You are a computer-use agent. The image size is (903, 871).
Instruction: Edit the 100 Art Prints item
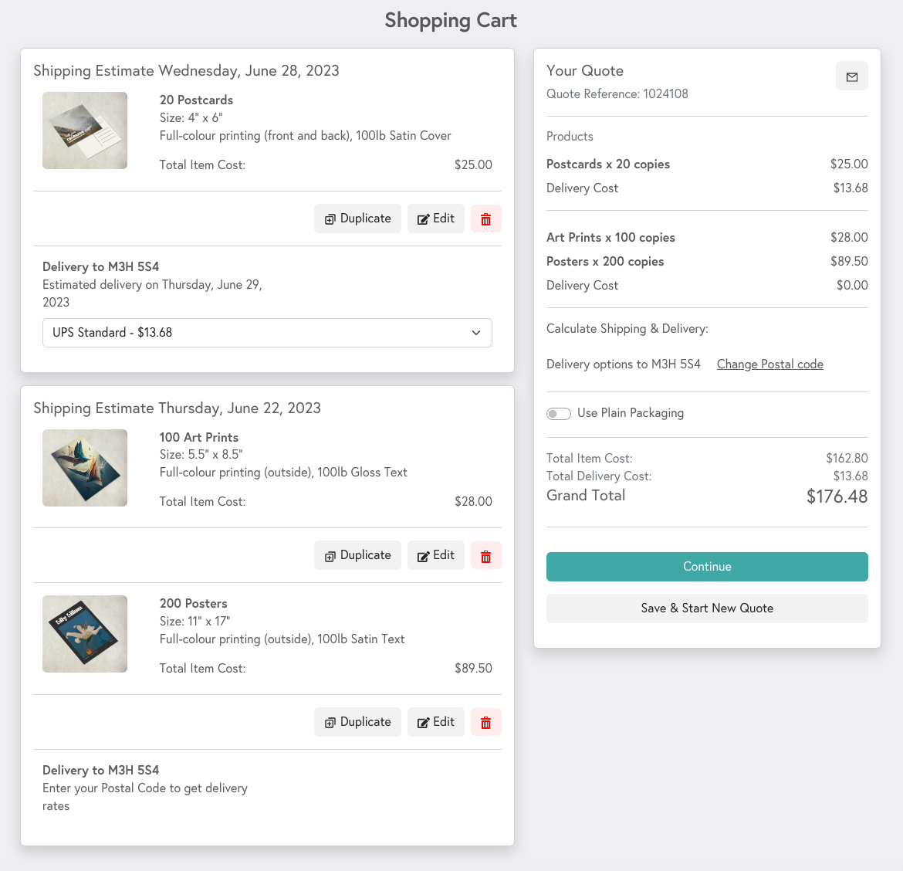435,555
